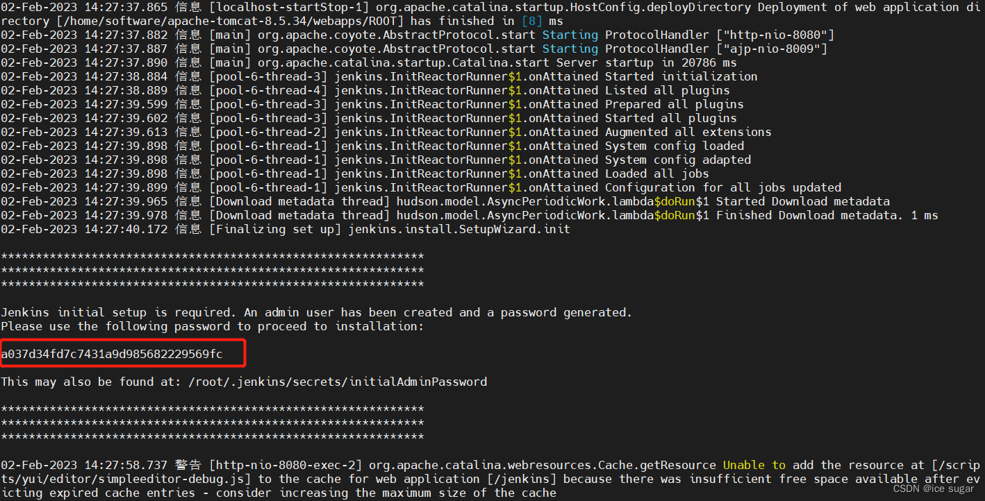Click the generated password a037d34fd7c7431a9d985682229569fc
This screenshot has height=501, width=985.
pyautogui.click(x=112, y=355)
